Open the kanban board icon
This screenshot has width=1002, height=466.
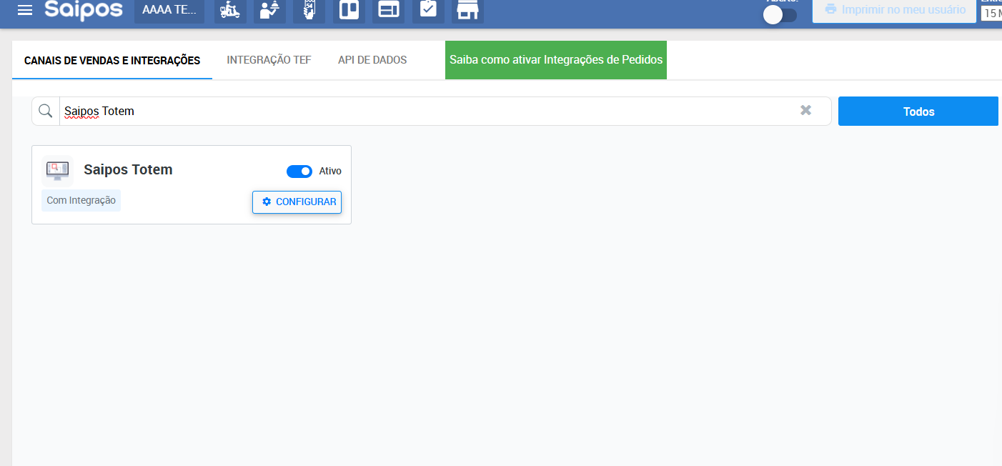(349, 11)
